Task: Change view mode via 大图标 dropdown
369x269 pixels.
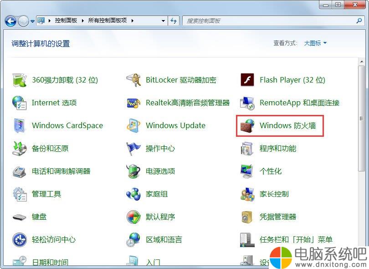Action: tap(315, 43)
